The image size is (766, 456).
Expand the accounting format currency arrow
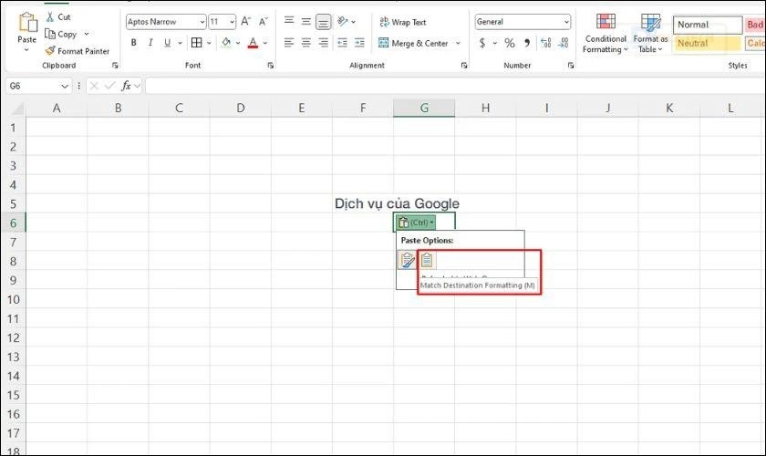[494, 43]
